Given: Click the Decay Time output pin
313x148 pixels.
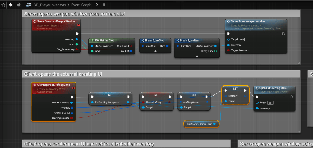Looking at the screenshot, I should [x=216, y=51].
